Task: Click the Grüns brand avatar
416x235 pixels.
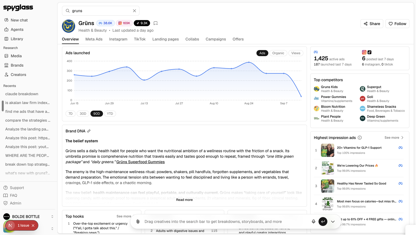Action: point(68,26)
